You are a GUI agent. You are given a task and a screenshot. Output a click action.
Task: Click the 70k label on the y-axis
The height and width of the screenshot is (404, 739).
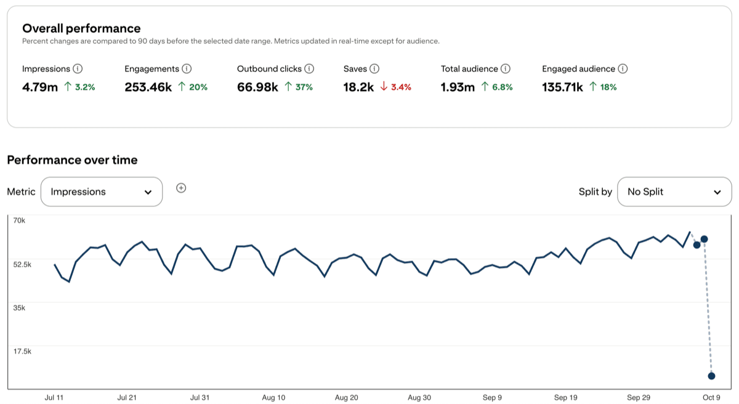(x=18, y=220)
